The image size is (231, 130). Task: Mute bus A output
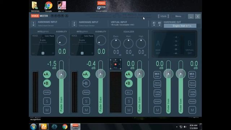(157, 110)
